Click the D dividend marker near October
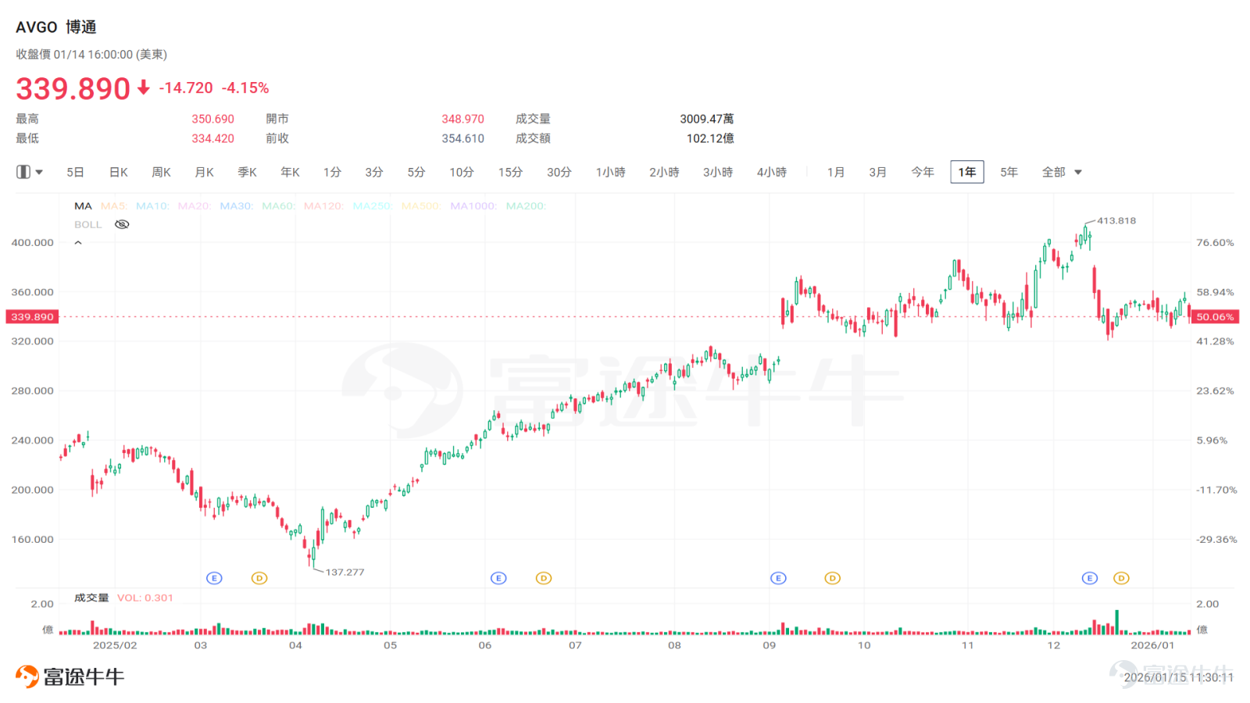The width and height of the screenshot is (1250, 703). point(833,578)
